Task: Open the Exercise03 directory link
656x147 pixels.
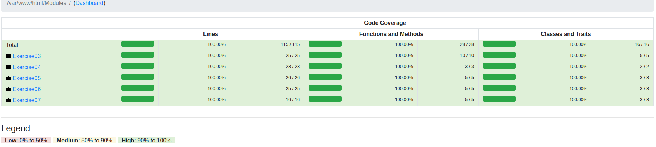Action: pyautogui.click(x=27, y=56)
